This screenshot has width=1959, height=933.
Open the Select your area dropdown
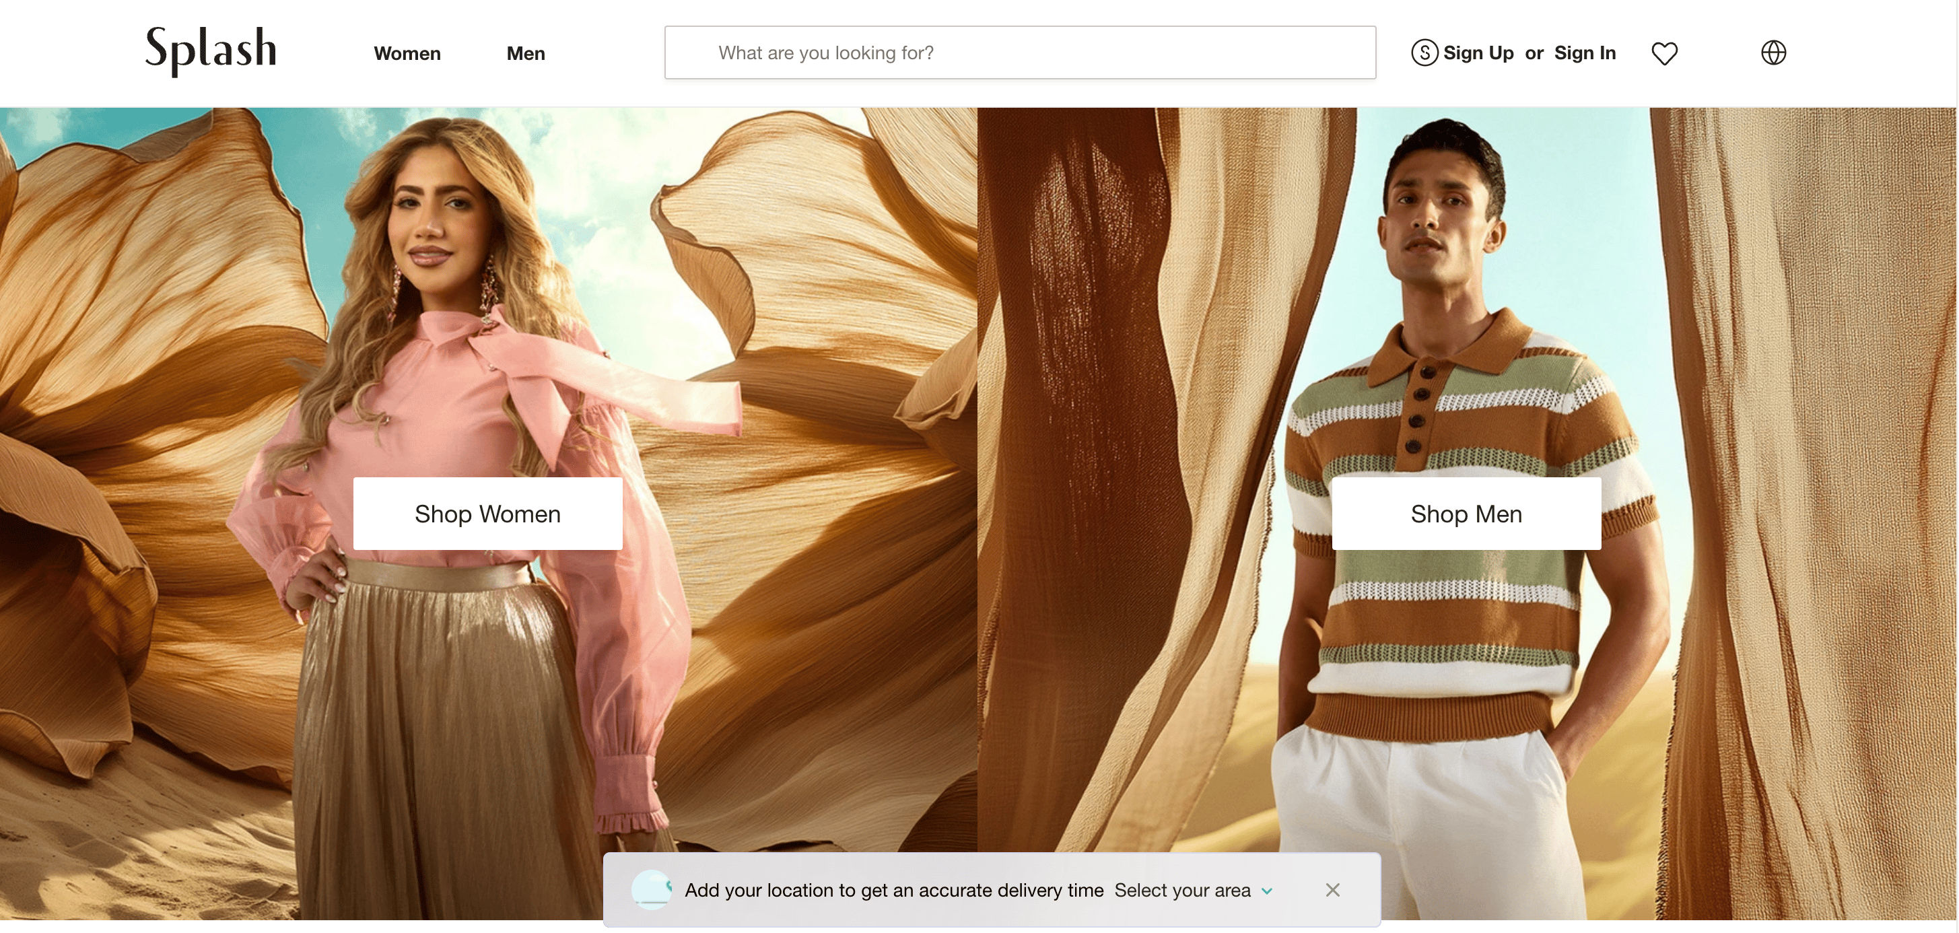click(x=1183, y=891)
